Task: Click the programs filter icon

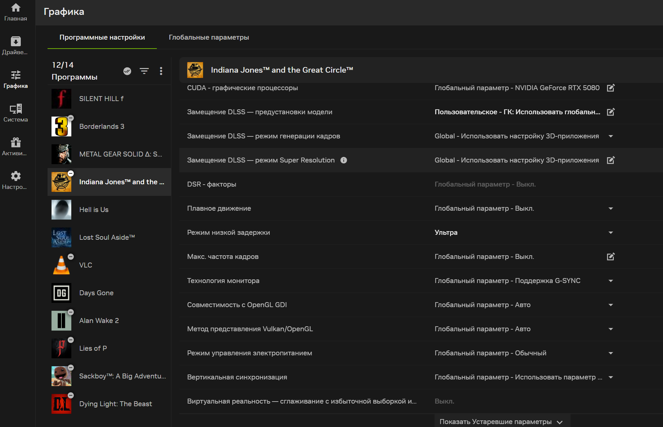Action: click(144, 71)
